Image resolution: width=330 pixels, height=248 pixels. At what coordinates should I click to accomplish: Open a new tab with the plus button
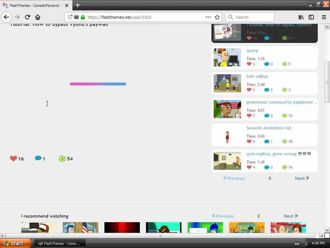pyautogui.click(x=77, y=5)
